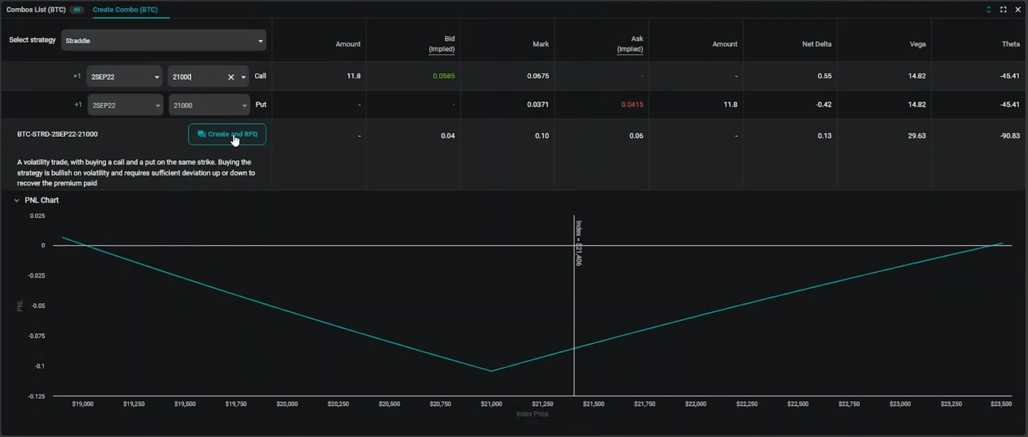
Task: Switch to the Combos List (BTC) tab
Action: click(x=44, y=10)
